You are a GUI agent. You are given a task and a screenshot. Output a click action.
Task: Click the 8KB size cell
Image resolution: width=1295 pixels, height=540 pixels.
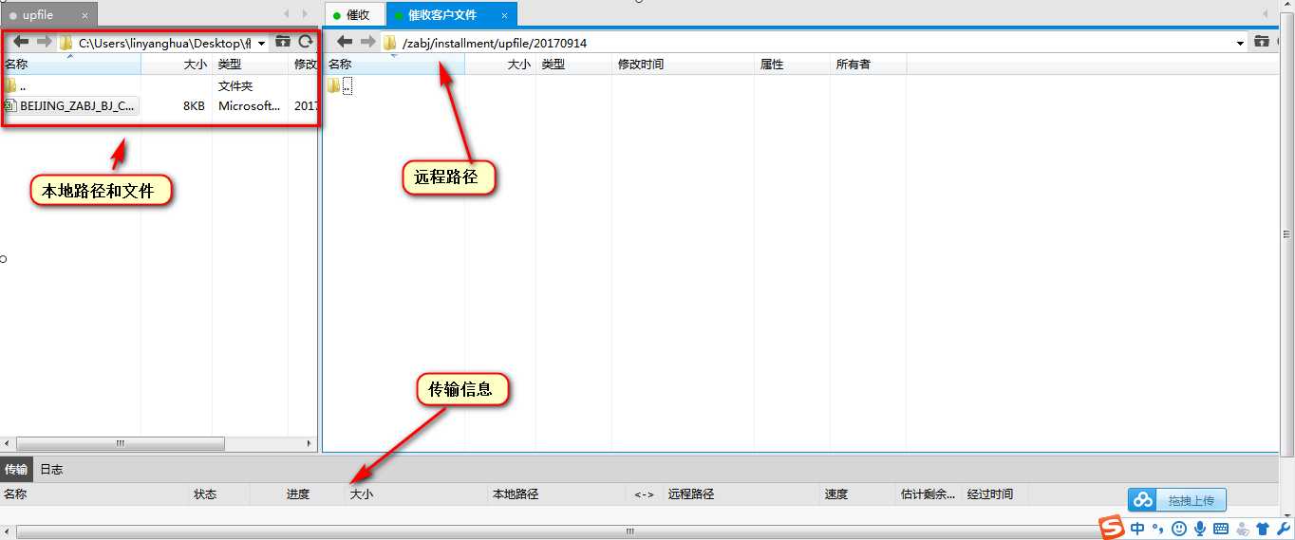[x=194, y=106]
